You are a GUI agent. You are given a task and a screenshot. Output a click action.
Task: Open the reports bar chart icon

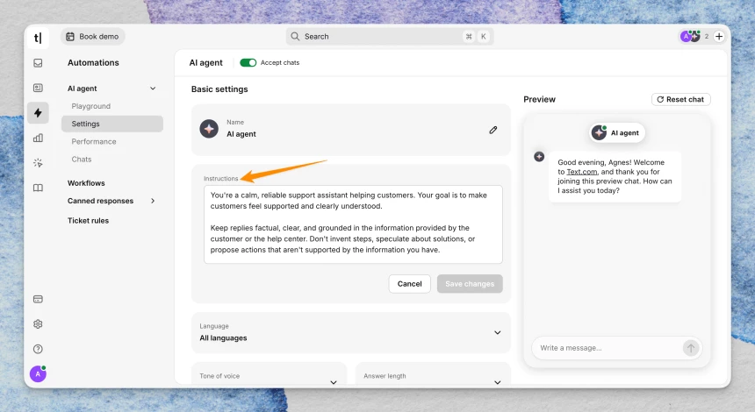pyautogui.click(x=38, y=138)
